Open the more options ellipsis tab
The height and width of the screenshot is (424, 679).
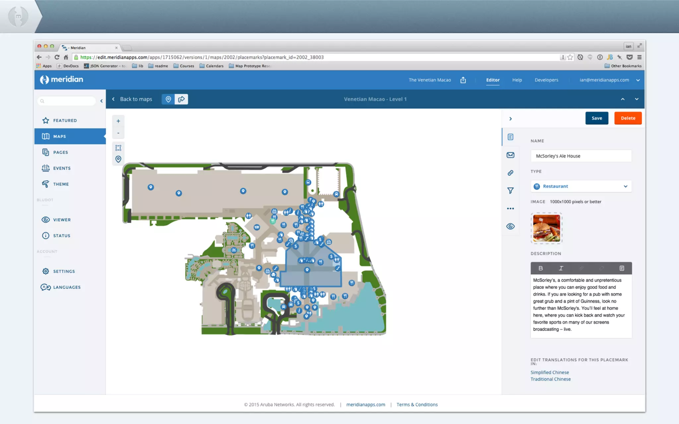click(x=510, y=208)
